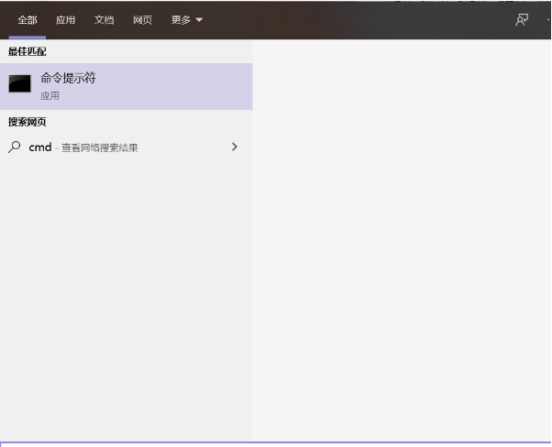This screenshot has width=552, height=447.
Task: Click the 应用 label under 命令提示符
Action: 50,95
